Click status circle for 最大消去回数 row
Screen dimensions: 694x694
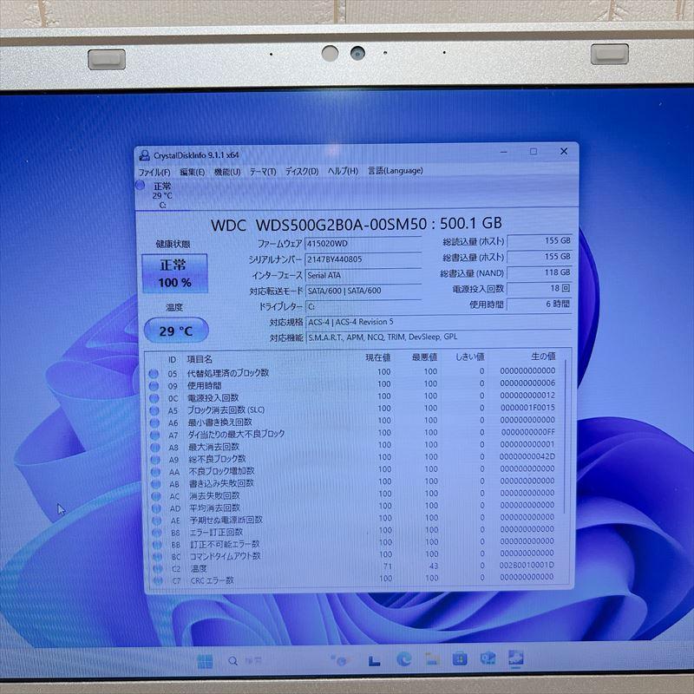coord(155,448)
